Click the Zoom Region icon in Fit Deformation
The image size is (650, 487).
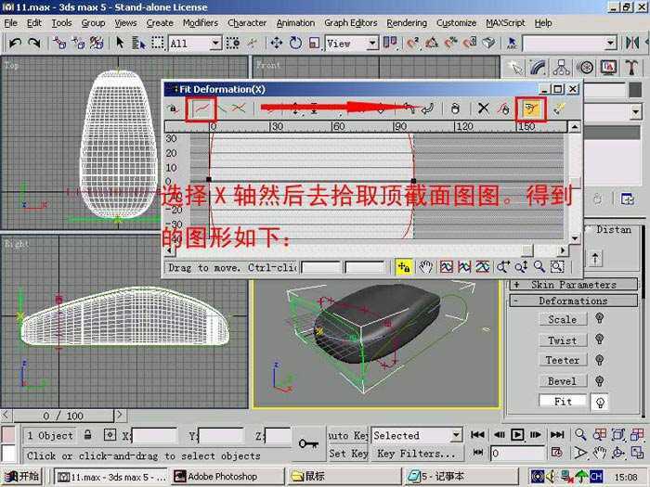557,267
